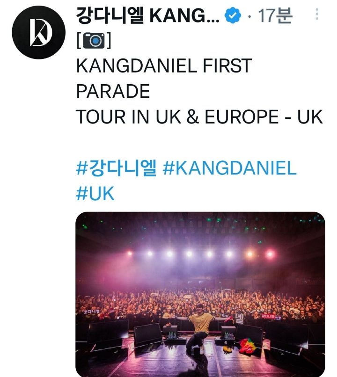
Task: Click the green ceiling light at the photo's top left
Action: 85,227
